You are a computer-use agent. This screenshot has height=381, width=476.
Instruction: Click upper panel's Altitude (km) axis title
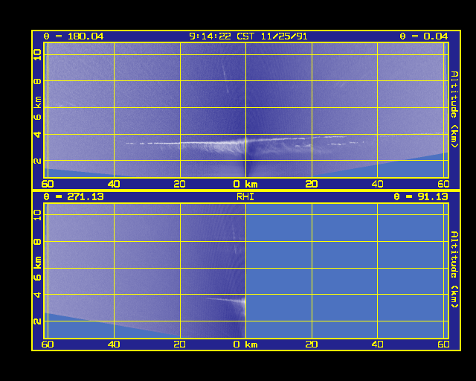[454, 109]
